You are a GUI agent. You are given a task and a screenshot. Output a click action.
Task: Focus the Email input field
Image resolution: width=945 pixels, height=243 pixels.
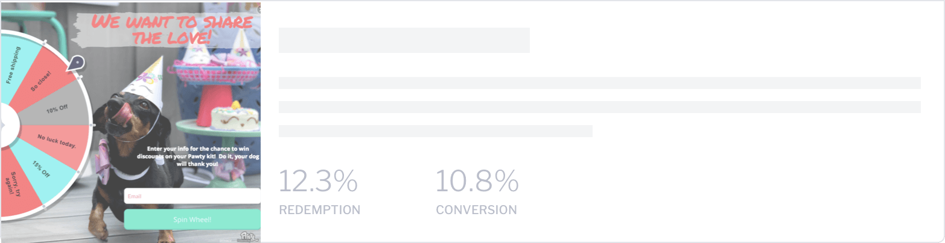192,196
